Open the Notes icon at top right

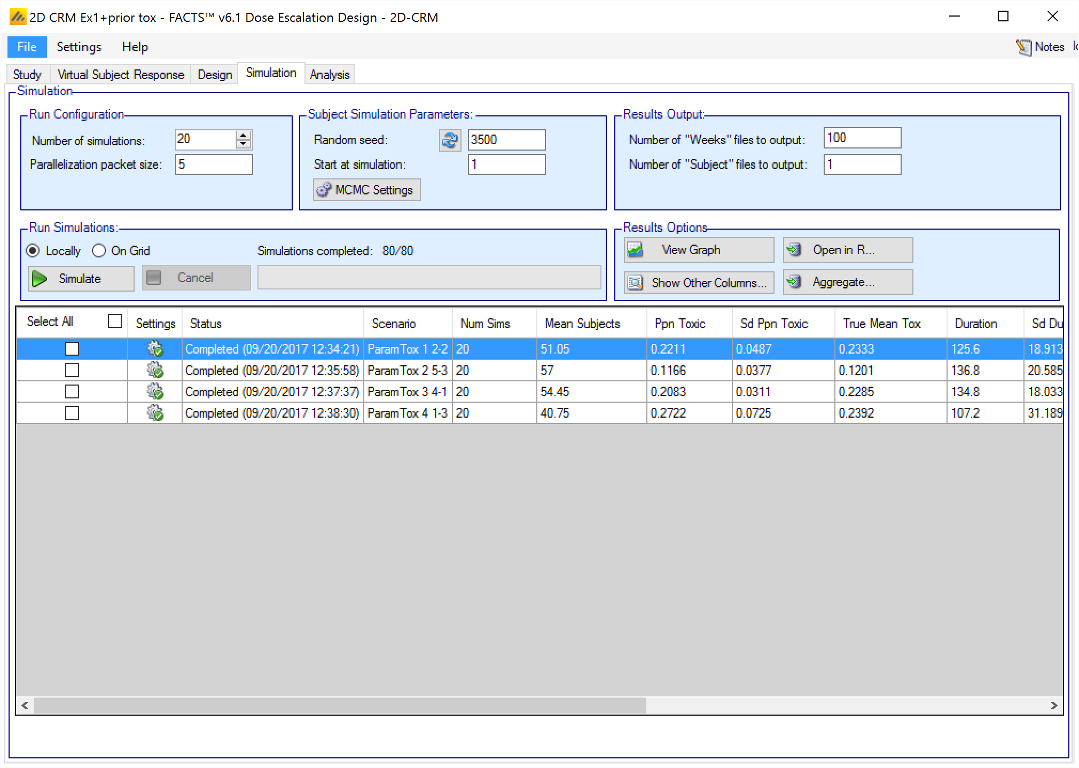pos(1023,47)
